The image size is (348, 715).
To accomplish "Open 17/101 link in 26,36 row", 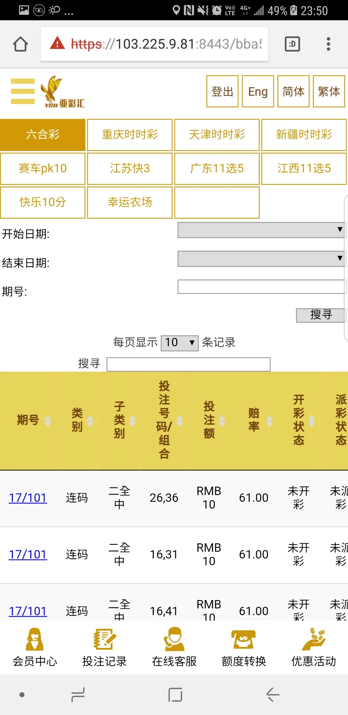I will [x=28, y=498].
